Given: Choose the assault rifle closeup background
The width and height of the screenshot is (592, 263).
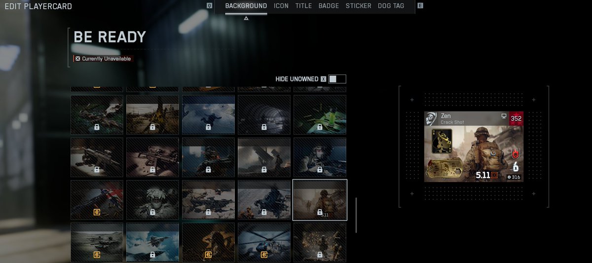Looking at the screenshot, I should click(x=152, y=157).
